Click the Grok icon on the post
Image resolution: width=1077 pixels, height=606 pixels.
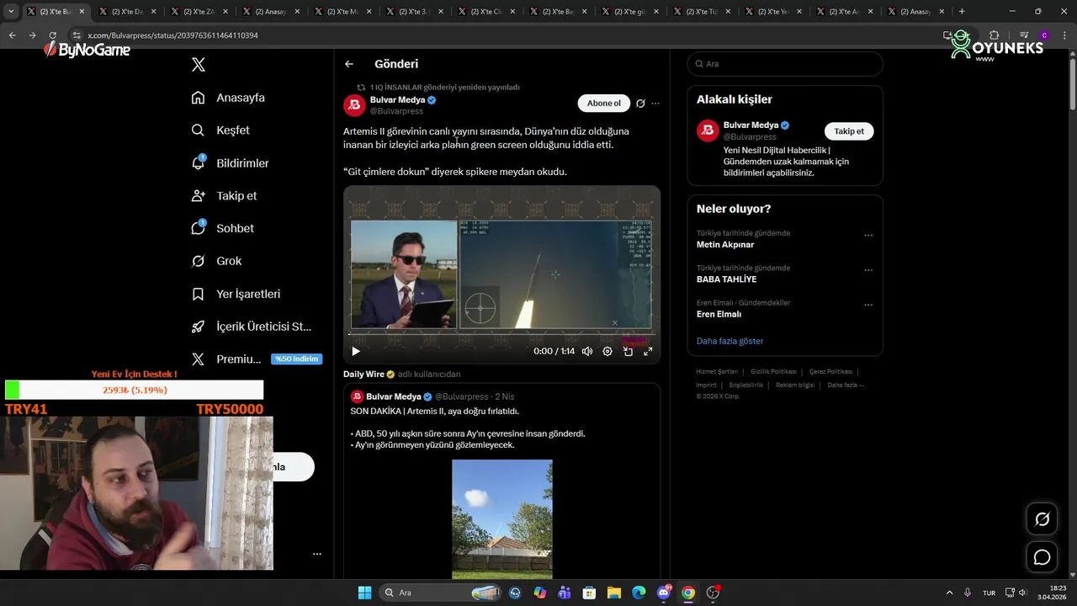640,104
